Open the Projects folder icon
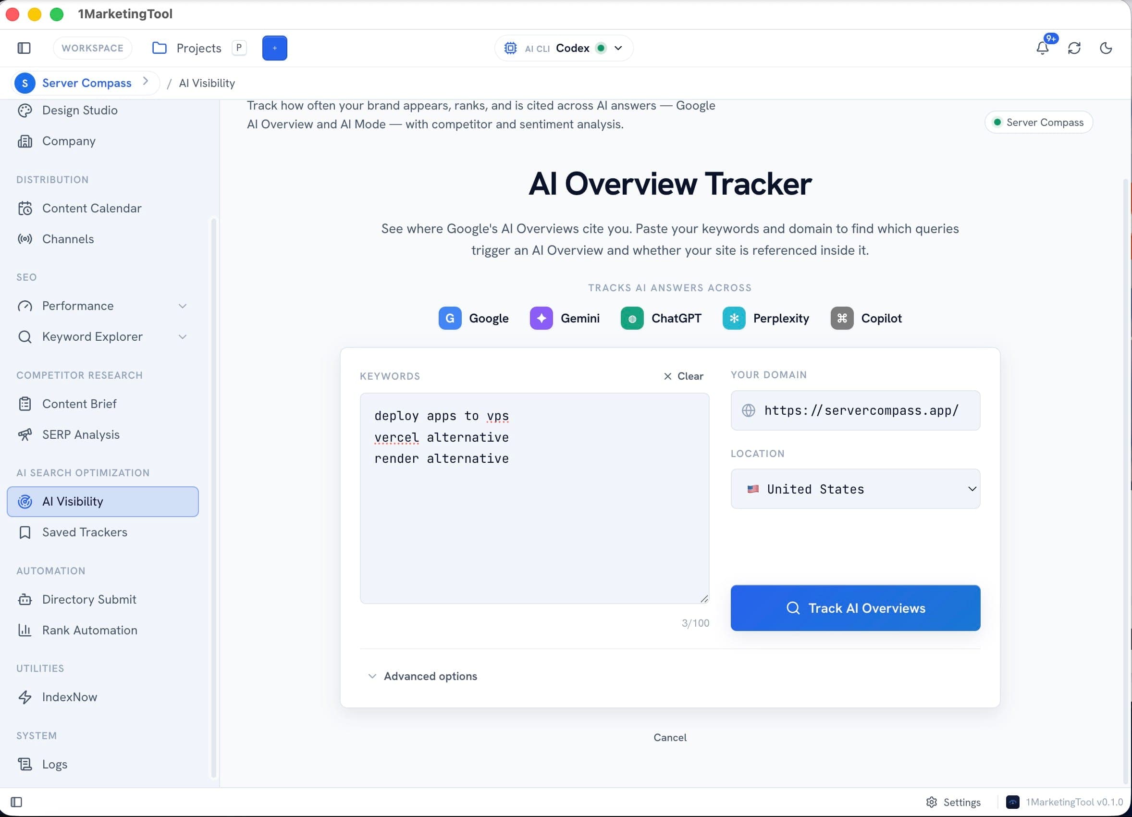Viewport: 1132px width, 817px height. coord(159,48)
